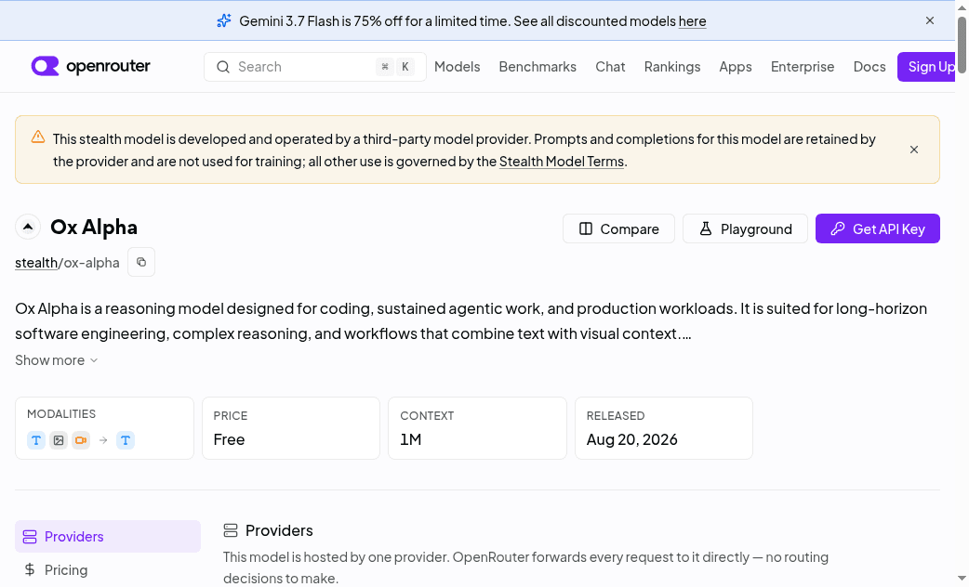This screenshot has width=969, height=587.
Task: Open the stealth provider link
Action: [x=36, y=263]
